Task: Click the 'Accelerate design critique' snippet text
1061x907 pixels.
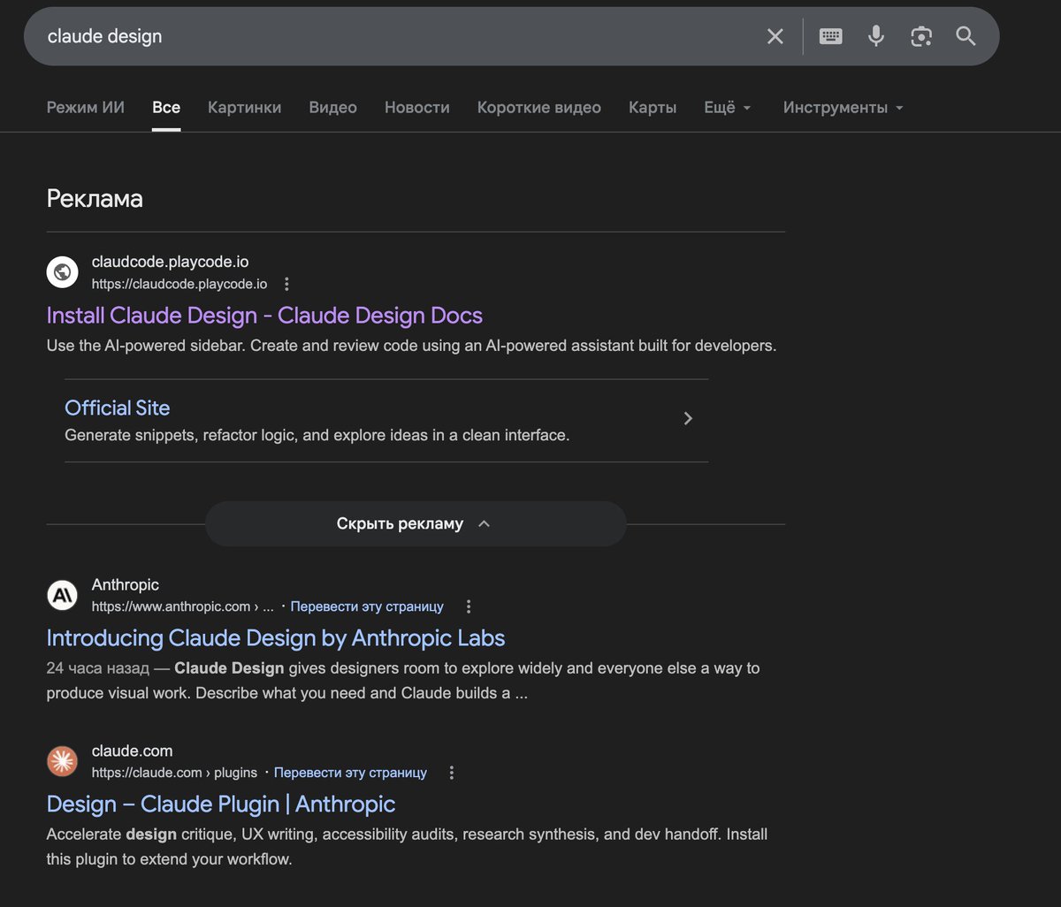Action: [407, 847]
